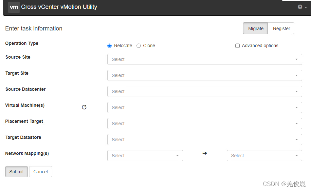
Task: Click the Placement Target label
Action: point(24,121)
